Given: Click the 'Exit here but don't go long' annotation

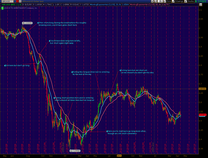Looking at the screenshot, I should (17, 66).
